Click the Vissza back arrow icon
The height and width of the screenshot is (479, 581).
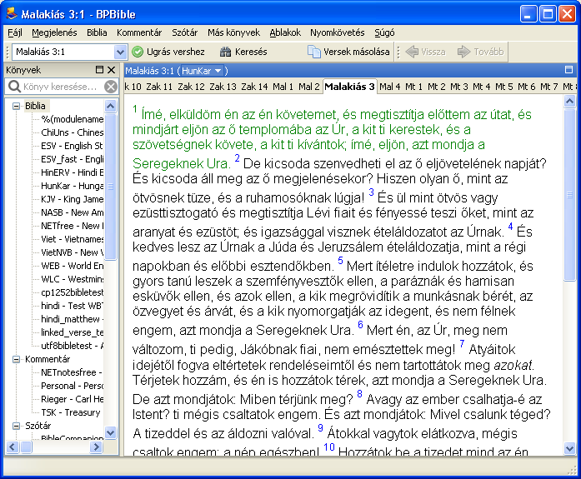click(x=412, y=52)
